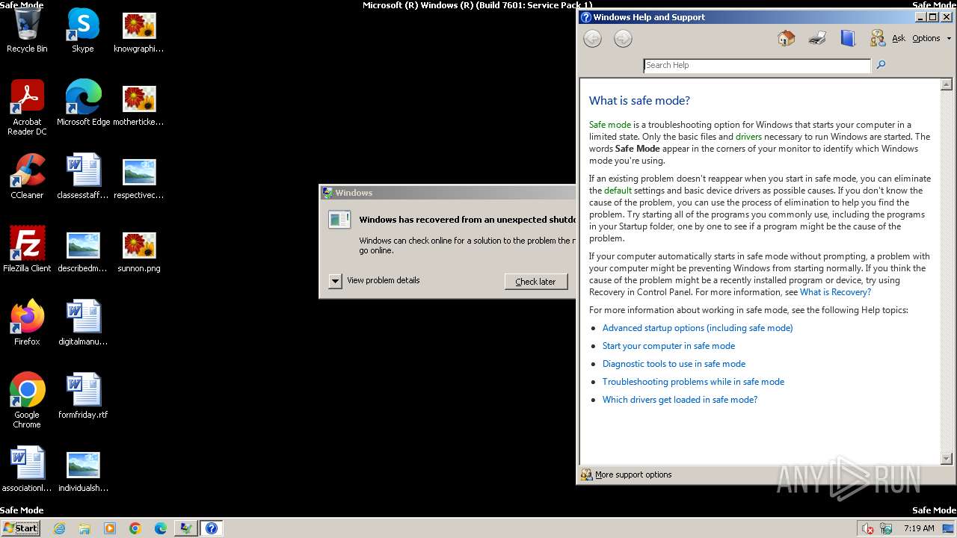
Task: Click the search magnifier icon
Action: [881, 65]
